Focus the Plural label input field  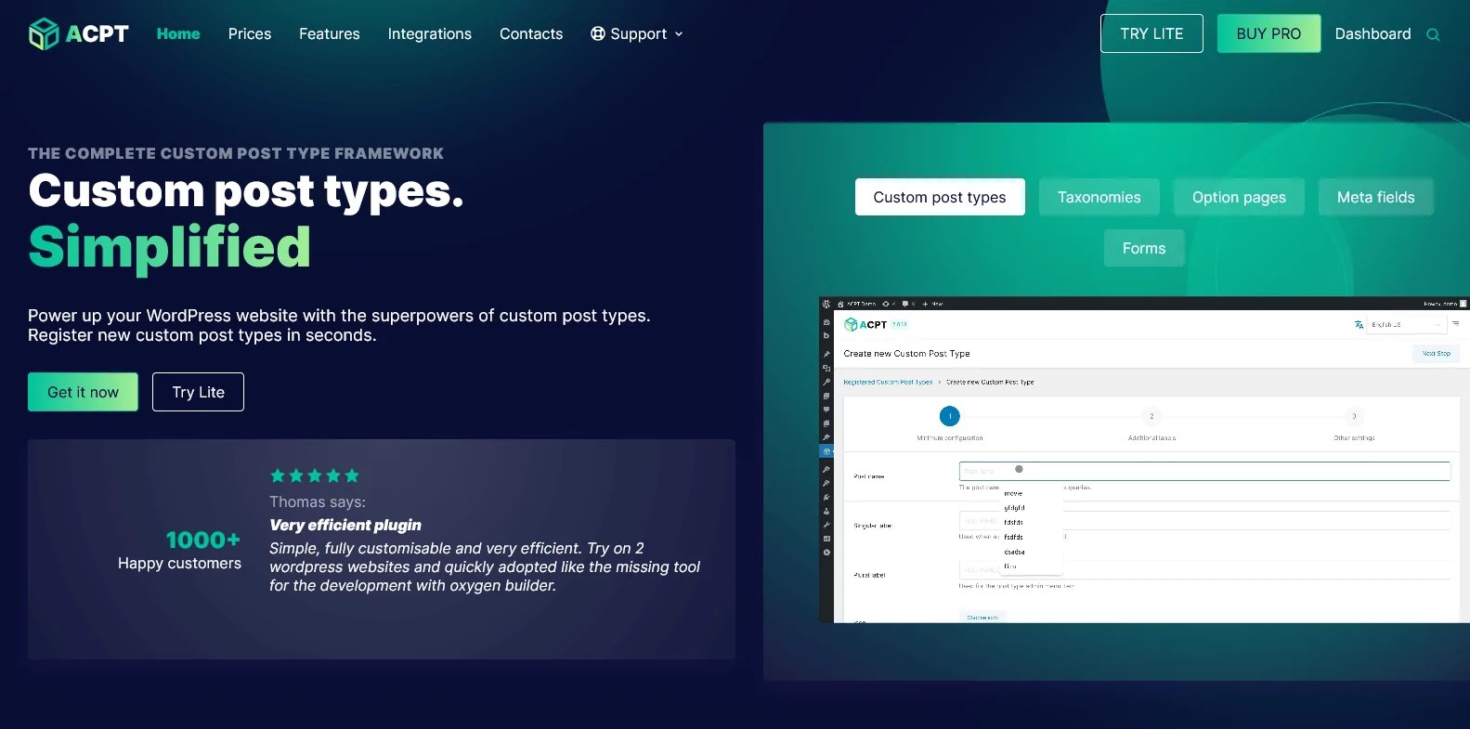coord(1204,569)
